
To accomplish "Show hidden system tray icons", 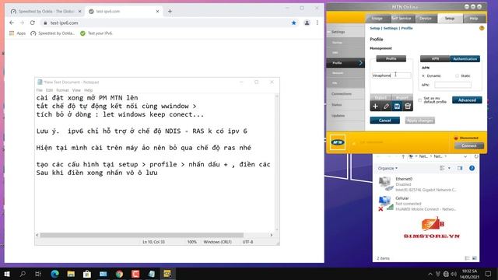I will [430, 274].
